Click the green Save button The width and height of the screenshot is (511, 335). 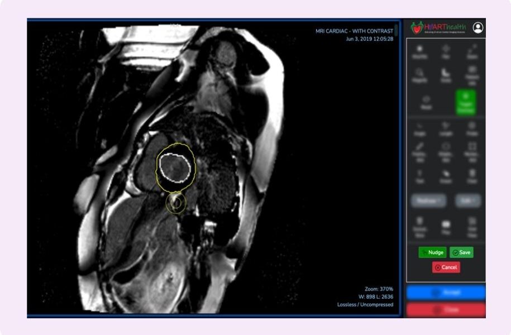(x=461, y=252)
